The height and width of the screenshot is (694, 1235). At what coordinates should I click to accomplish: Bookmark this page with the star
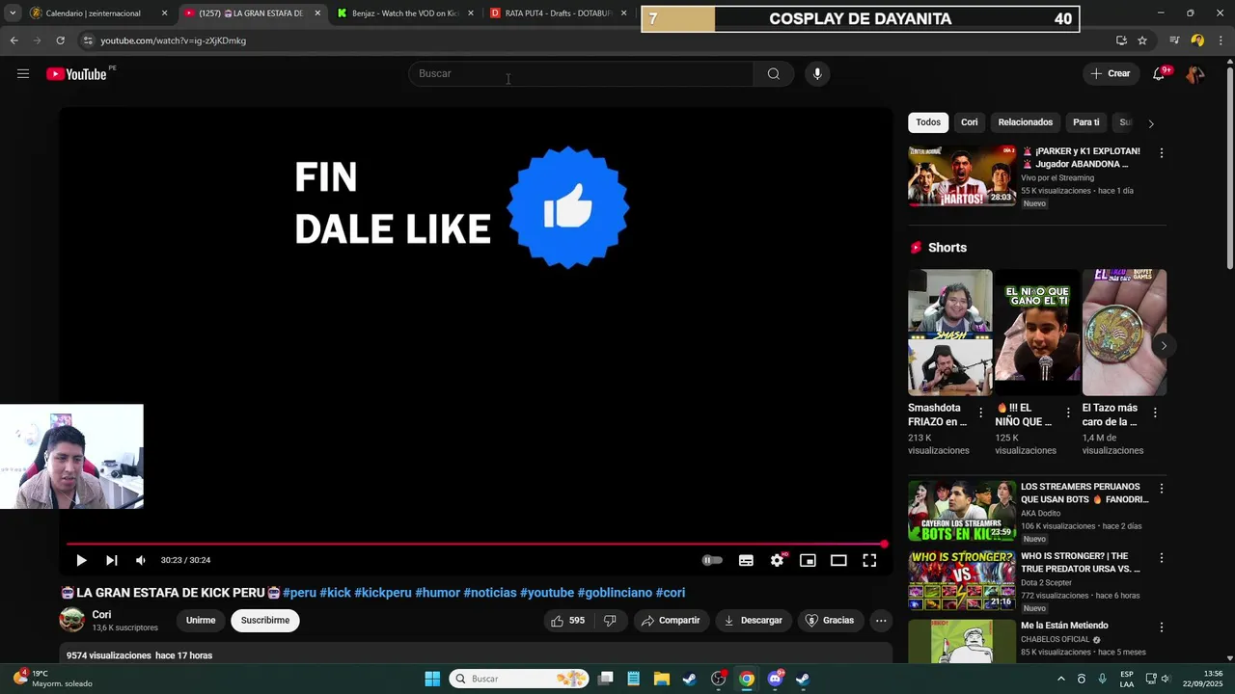pos(1142,40)
